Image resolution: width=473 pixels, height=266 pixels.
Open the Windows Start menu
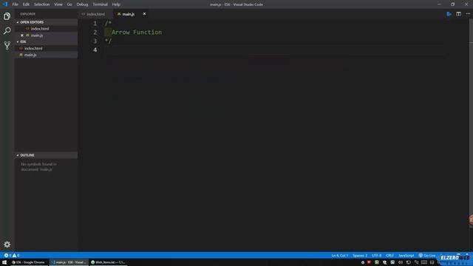pos(4,262)
